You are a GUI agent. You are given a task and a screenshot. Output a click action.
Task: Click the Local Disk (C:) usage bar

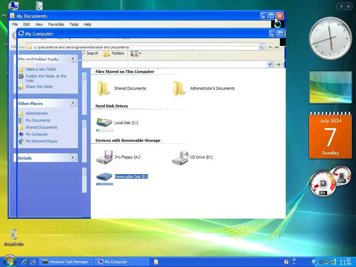click(x=105, y=130)
